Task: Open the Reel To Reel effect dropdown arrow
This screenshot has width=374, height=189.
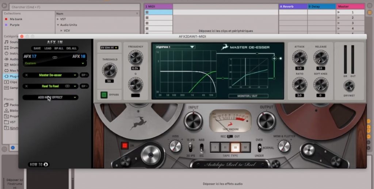Action: (x=75, y=86)
